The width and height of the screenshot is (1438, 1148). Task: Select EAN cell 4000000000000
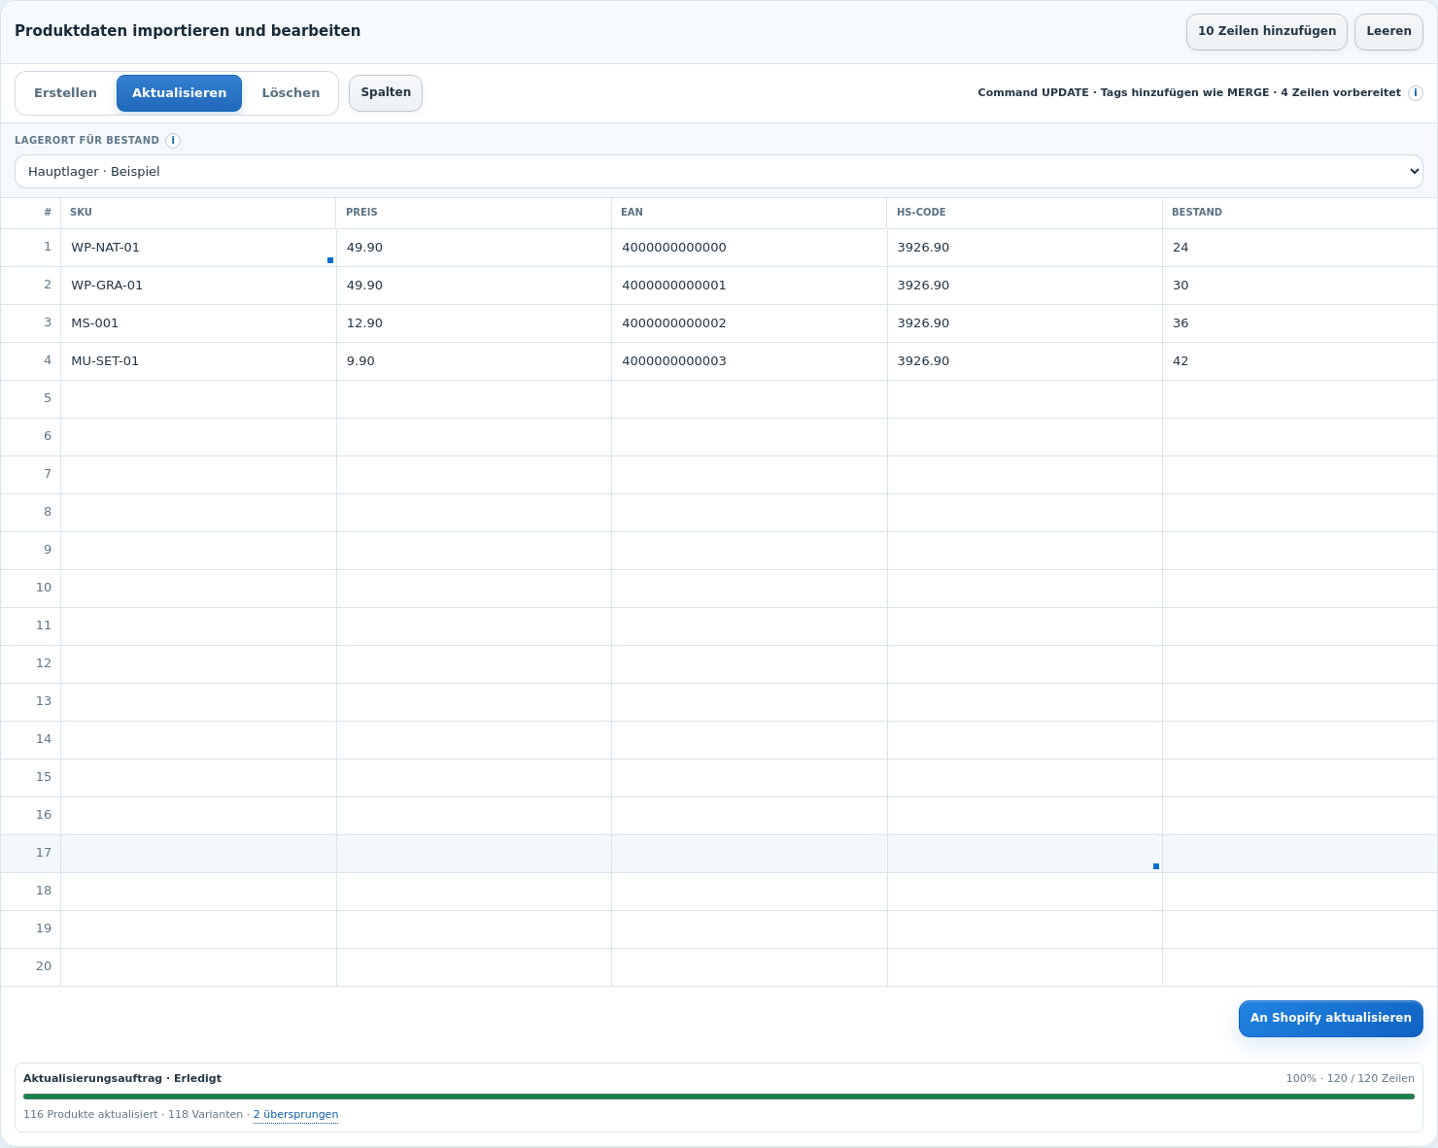[749, 248]
